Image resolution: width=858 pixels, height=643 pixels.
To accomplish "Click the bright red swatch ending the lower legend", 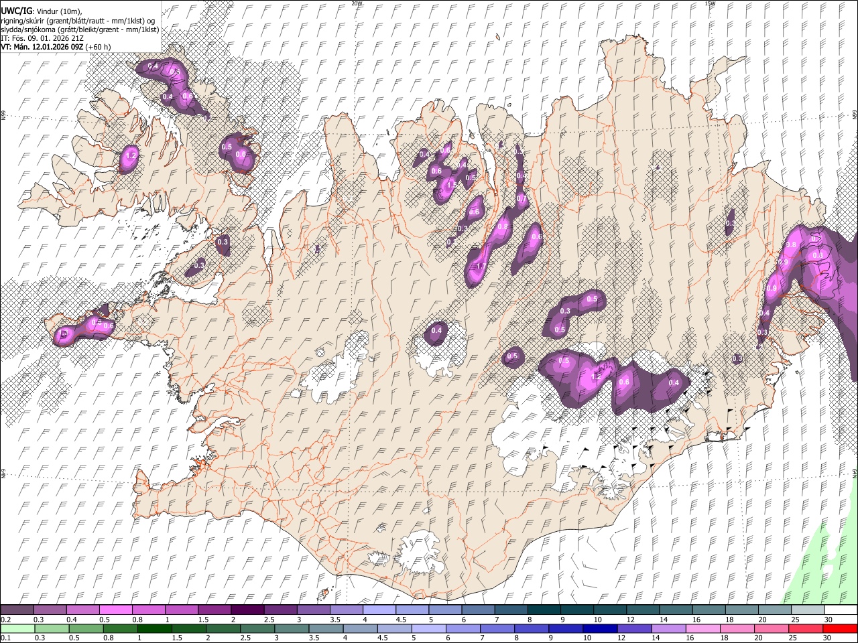I will click(839, 628).
